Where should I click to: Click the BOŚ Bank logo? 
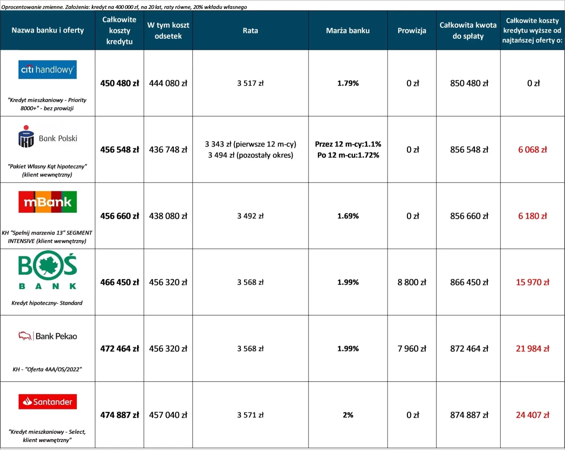pyautogui.click(x=47, y=270)
